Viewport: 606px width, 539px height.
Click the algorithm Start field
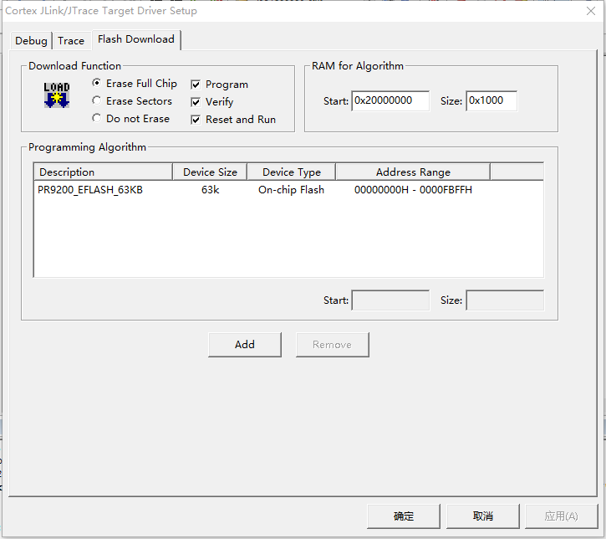point(390,300)
